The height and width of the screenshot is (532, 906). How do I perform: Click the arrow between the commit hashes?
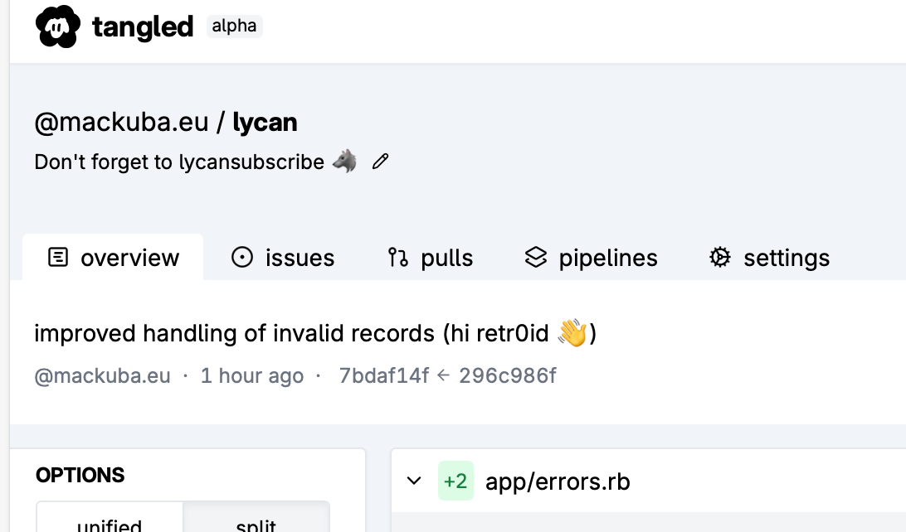(x=444, y=376)
